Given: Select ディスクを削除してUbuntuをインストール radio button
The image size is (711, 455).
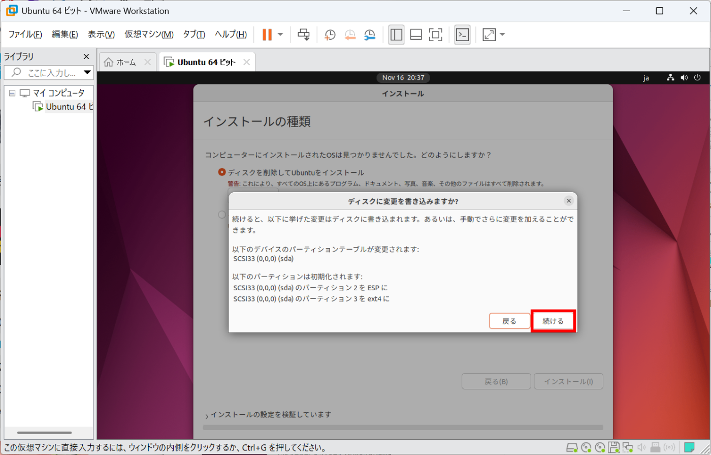Looking at the screenshot, I should pos(222,172).
